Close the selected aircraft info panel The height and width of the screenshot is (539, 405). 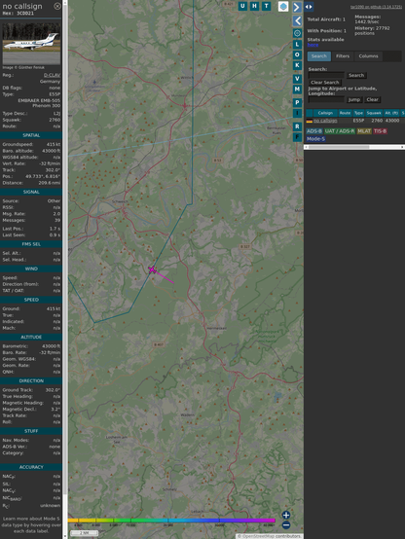[x=57, y=6]
